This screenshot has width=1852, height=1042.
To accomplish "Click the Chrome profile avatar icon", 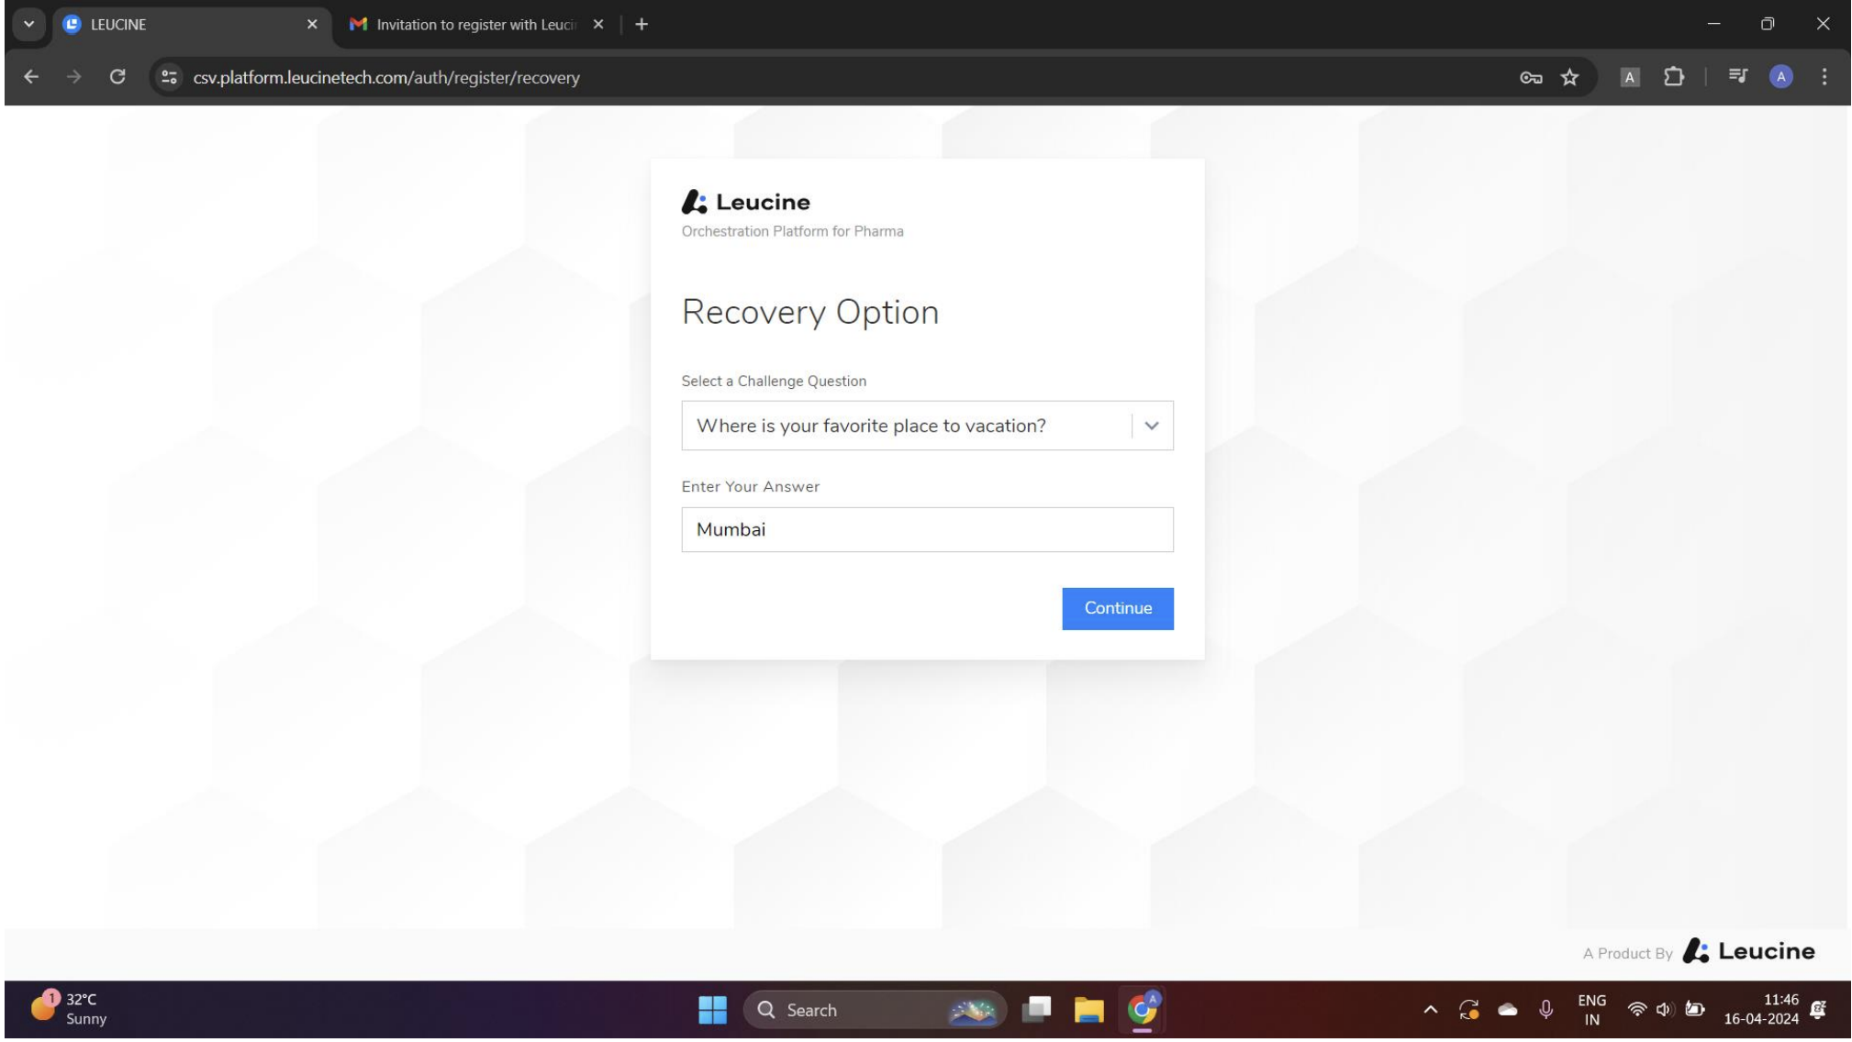I will point(1780,77).
